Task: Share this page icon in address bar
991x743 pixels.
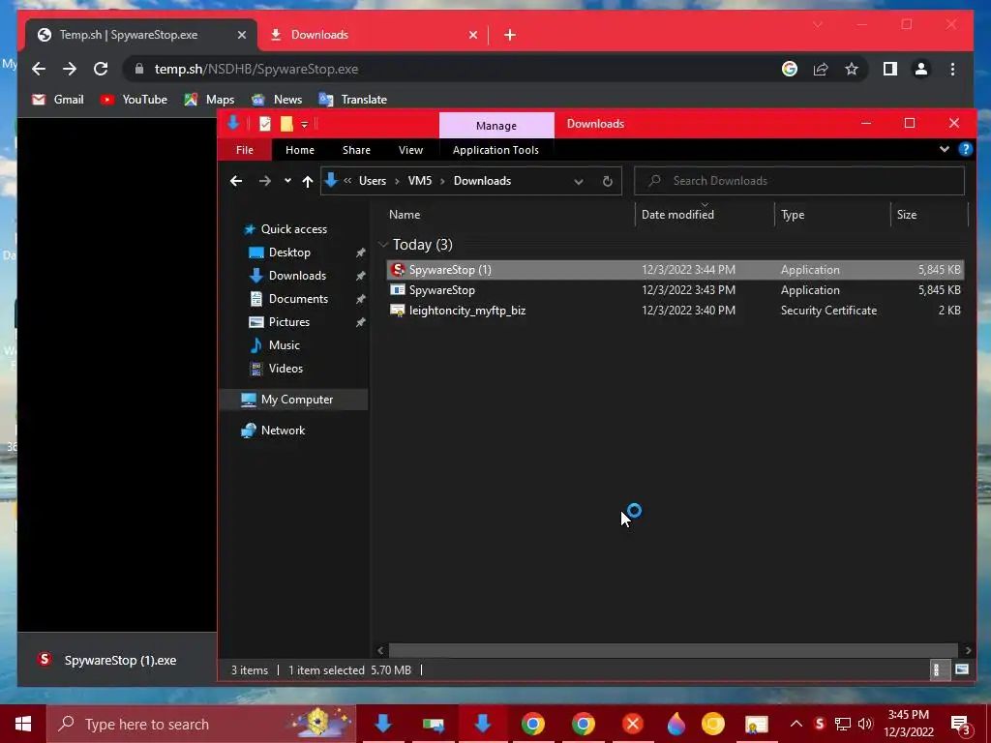Action: 821,69
